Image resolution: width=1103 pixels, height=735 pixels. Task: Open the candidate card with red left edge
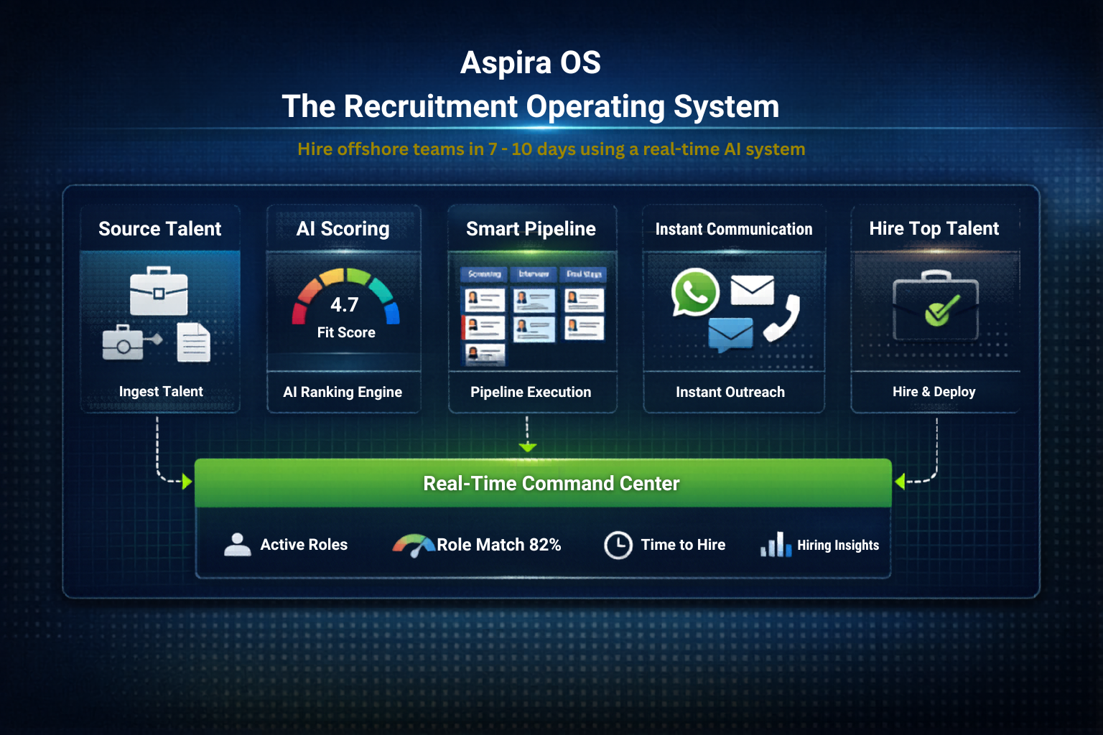pos(483,328)
